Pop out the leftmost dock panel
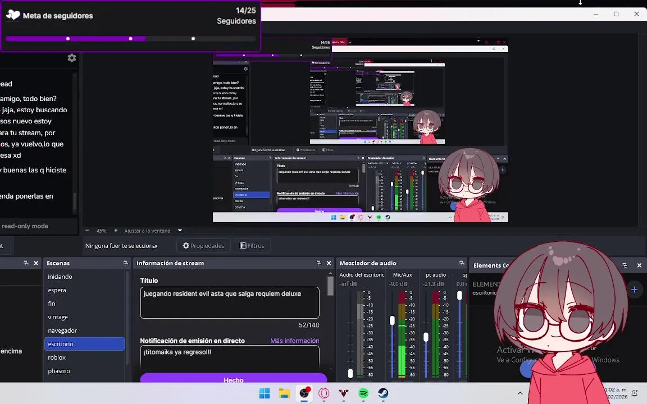647x404 pixels. point(26,263)
